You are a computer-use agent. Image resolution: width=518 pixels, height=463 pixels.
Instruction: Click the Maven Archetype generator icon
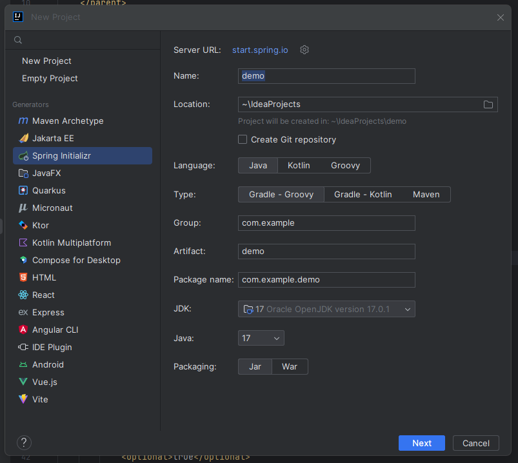pyautogui.click(x=23, y=121)
